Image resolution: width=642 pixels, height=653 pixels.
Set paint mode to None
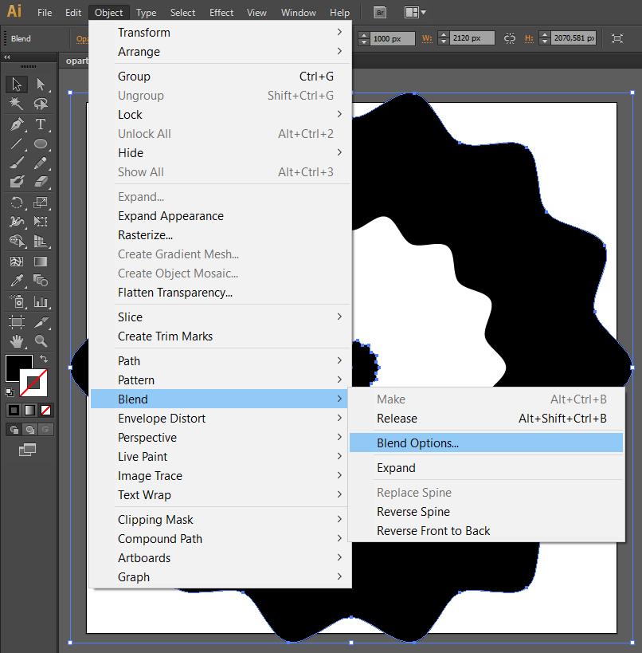click(x=46, y=410)
